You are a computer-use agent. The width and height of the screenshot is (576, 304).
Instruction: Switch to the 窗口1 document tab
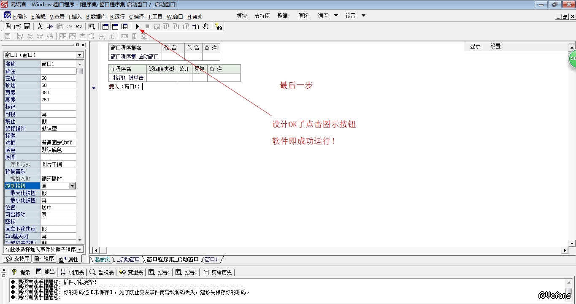(211, 259)
